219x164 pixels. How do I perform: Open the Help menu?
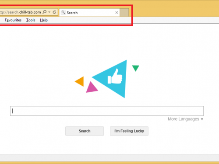click(44, 20)
